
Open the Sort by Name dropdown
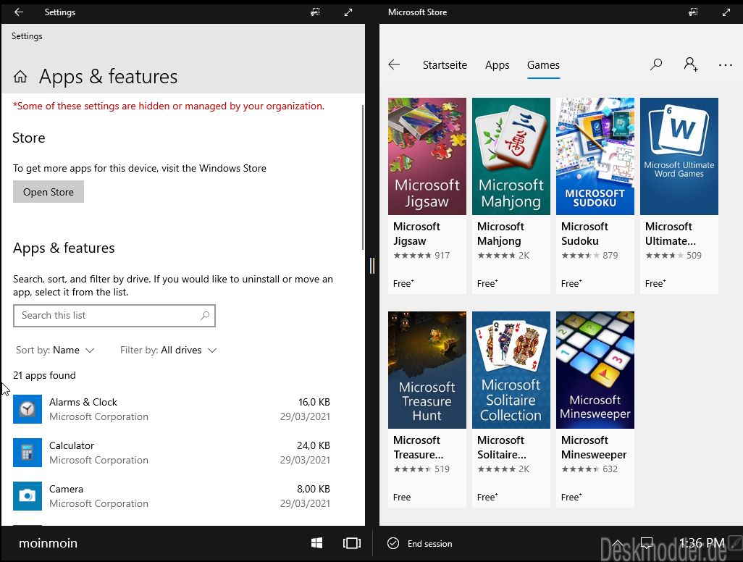pyautogui.click(x=55, y=351)
